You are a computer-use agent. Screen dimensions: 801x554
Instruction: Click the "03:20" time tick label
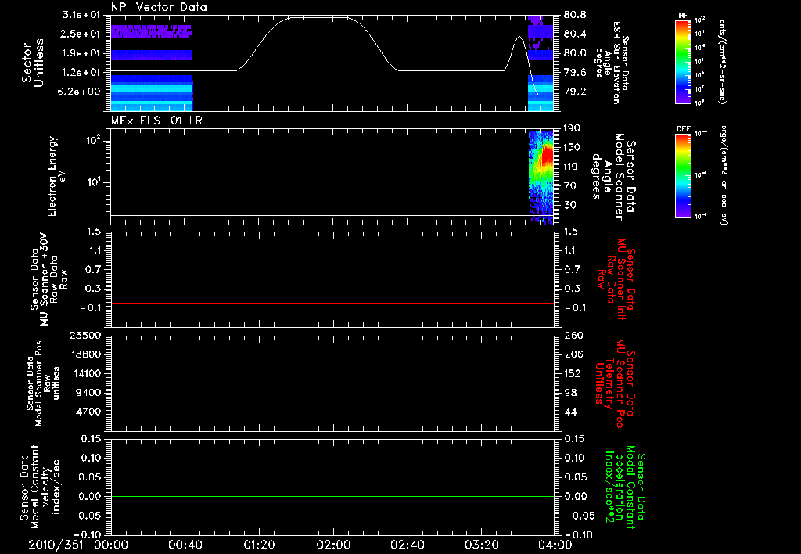(481, 545)
